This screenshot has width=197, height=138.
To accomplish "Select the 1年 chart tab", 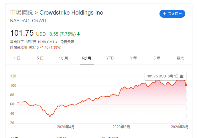I will pyautogui.click(x=133, y=58).
